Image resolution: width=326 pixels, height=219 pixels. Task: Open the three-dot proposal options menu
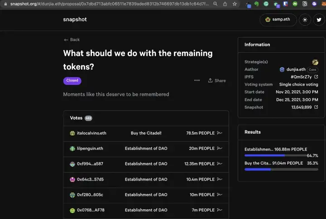[197, 80]
